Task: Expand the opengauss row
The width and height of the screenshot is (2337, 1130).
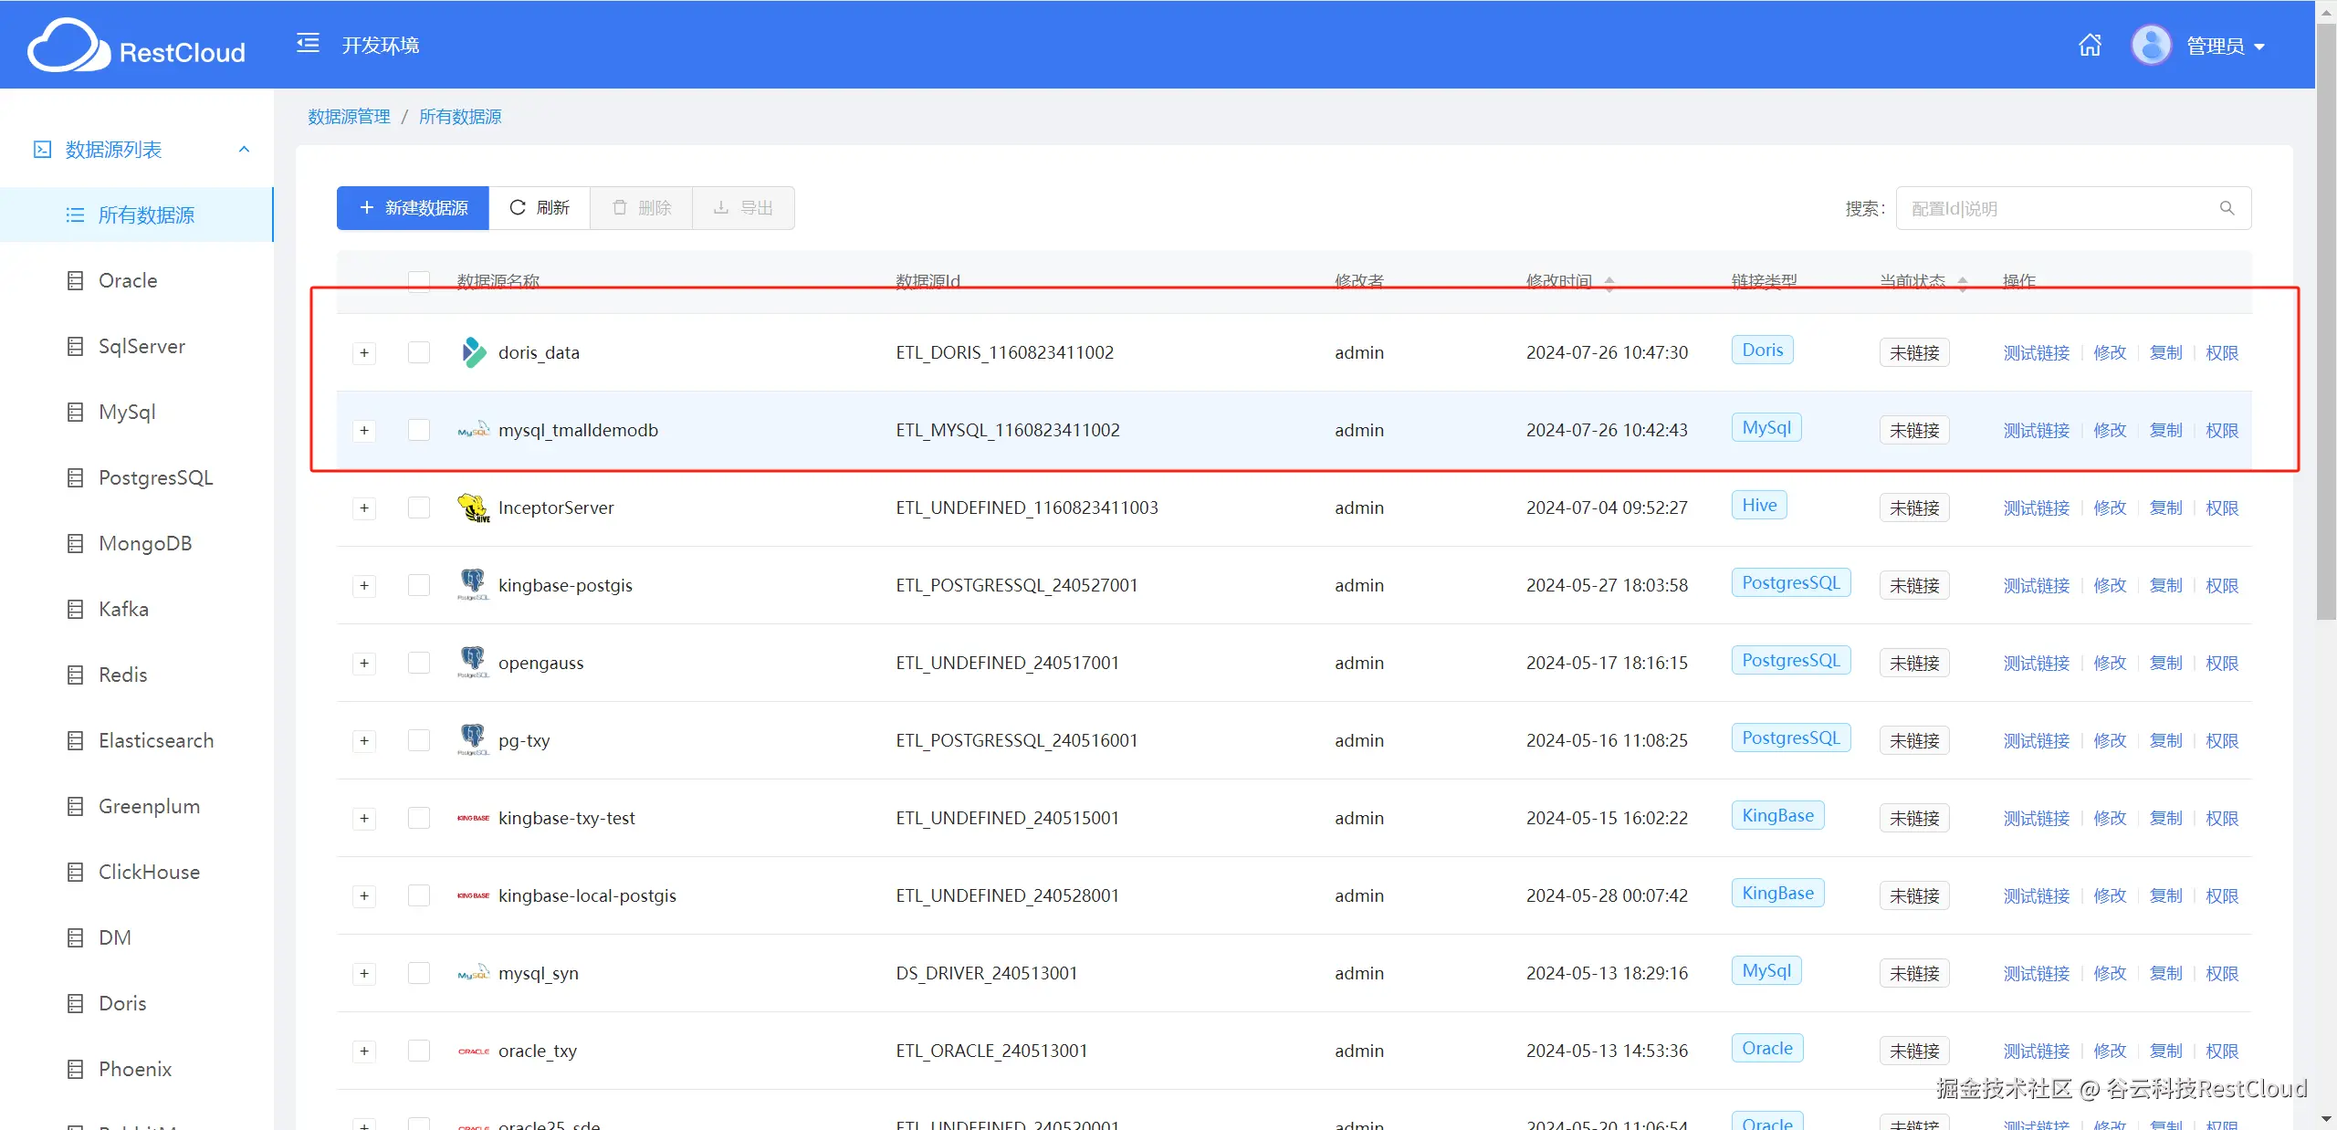Action: pyautogui.click(x=364, y=663)
